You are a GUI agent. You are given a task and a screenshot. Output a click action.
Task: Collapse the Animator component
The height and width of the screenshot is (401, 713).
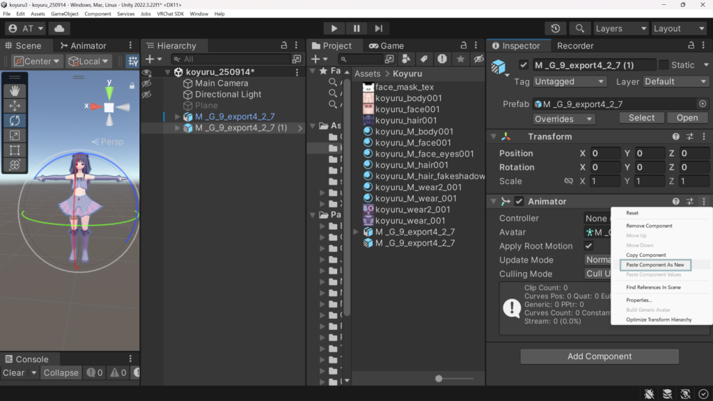[494, 201]
